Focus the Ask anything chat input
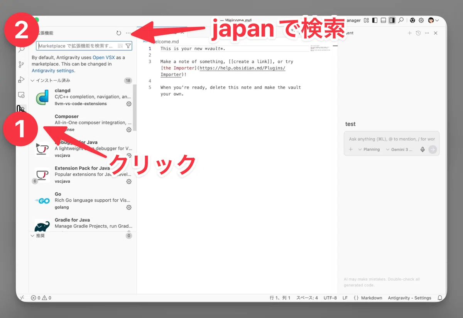The height and width of the screenshot is (318, 463). pos(391,139)
